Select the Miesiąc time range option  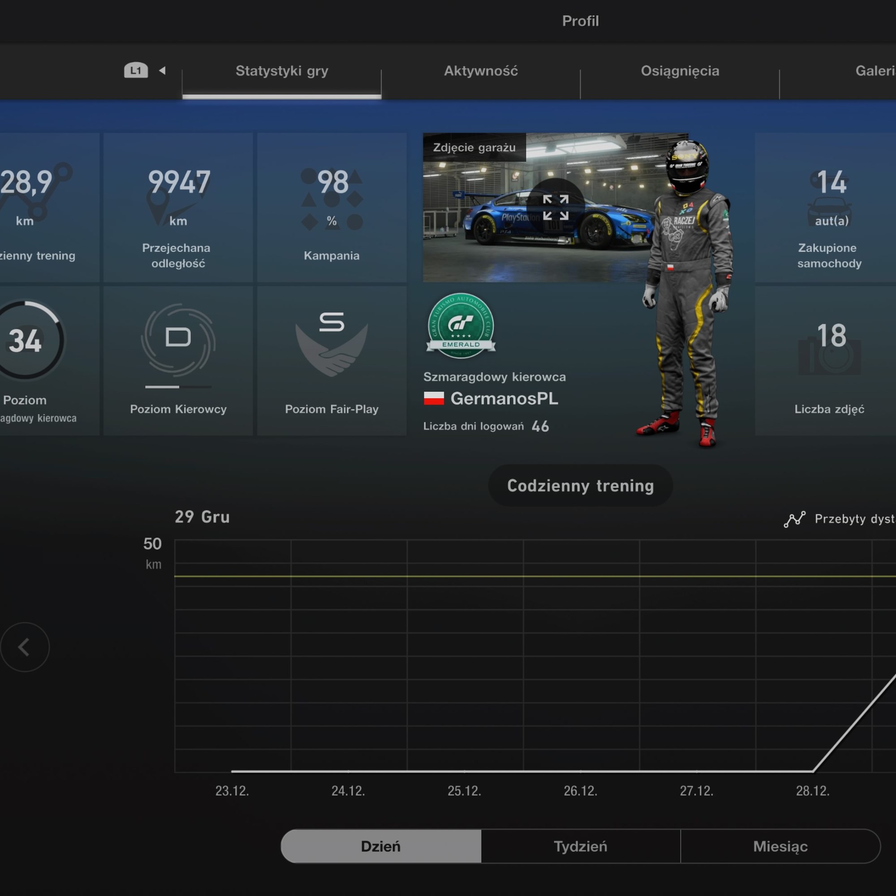780,846
